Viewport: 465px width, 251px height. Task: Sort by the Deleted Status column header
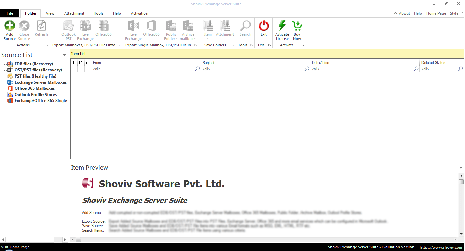(442, 63)
